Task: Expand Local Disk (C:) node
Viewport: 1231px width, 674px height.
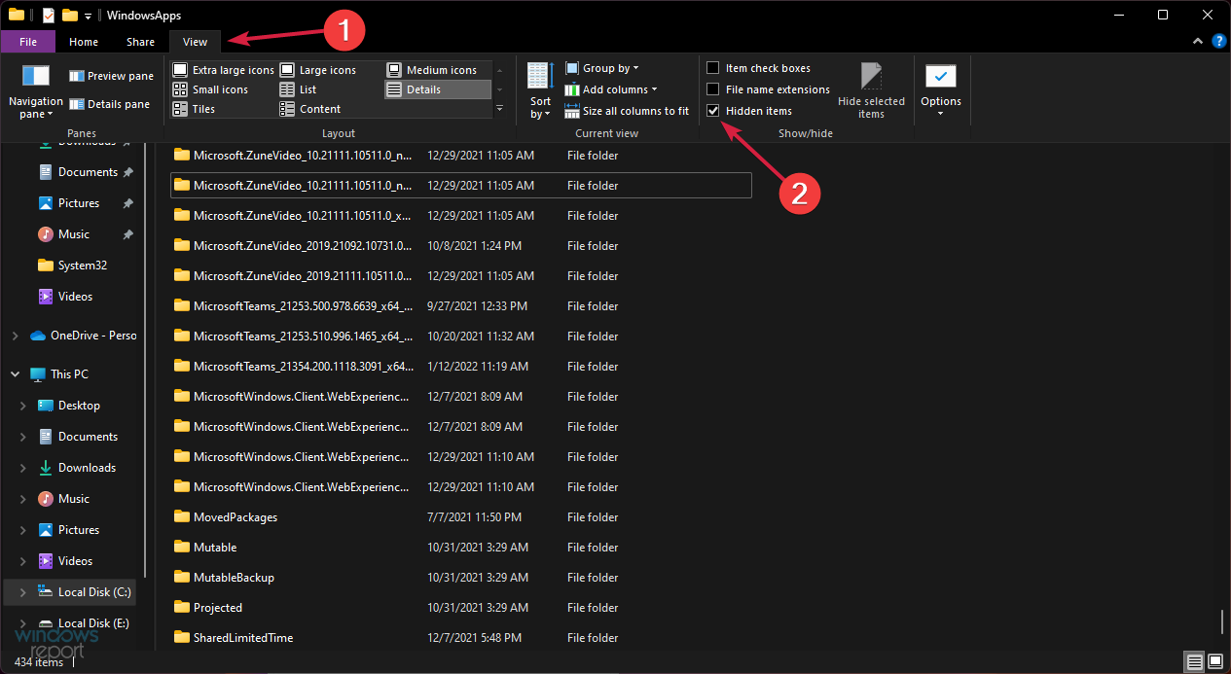Action: (24, 592)
